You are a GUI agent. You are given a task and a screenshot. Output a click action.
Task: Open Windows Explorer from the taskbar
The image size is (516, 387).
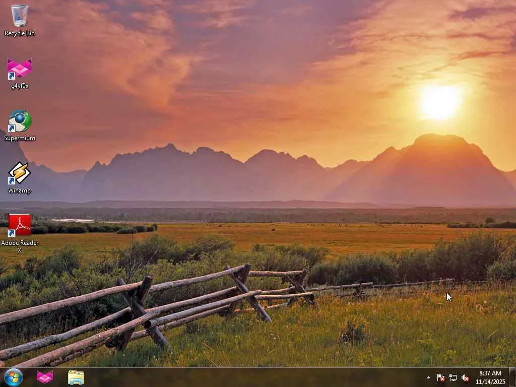76,377
